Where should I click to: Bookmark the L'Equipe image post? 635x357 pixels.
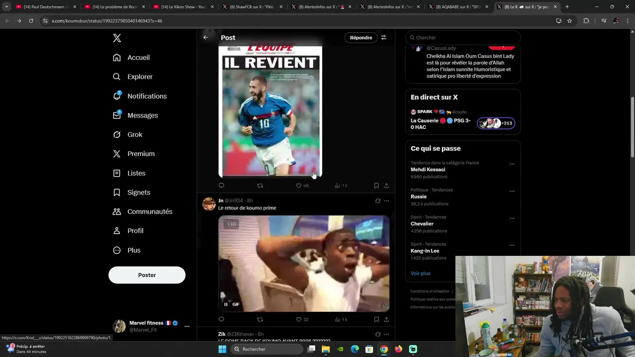[377, 185]
